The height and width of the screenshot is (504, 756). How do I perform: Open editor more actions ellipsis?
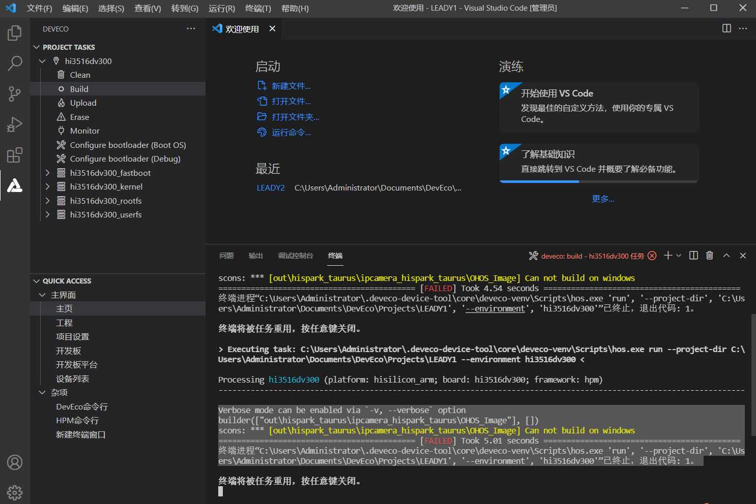coord(743,28)
